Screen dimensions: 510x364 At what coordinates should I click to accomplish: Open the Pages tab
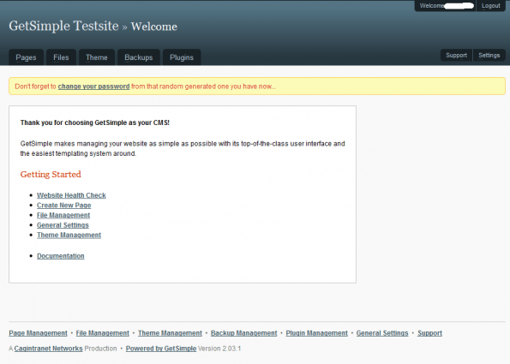(26, 57)
